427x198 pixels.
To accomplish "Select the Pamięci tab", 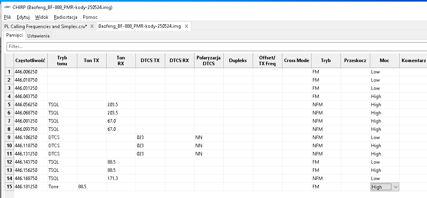I will [x=14, y=36].
